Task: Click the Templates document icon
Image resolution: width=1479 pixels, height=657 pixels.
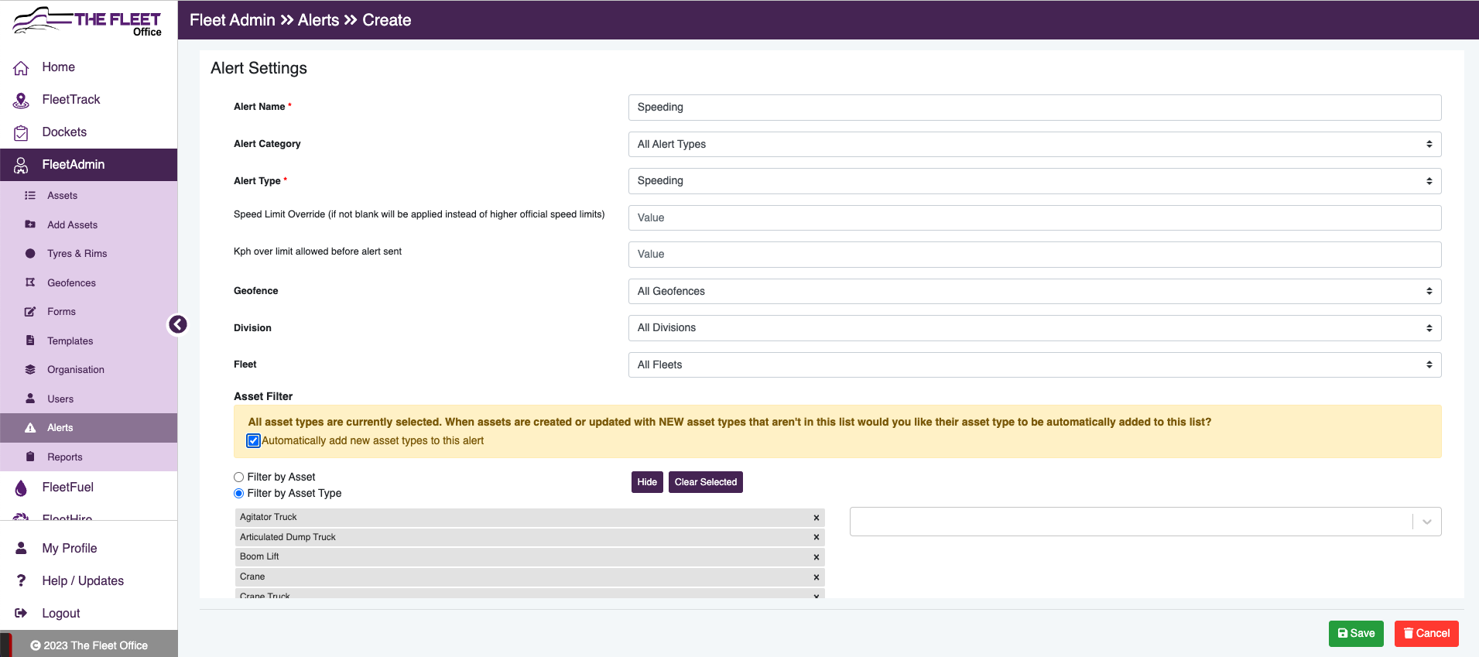Action: [x=30, y=340]
